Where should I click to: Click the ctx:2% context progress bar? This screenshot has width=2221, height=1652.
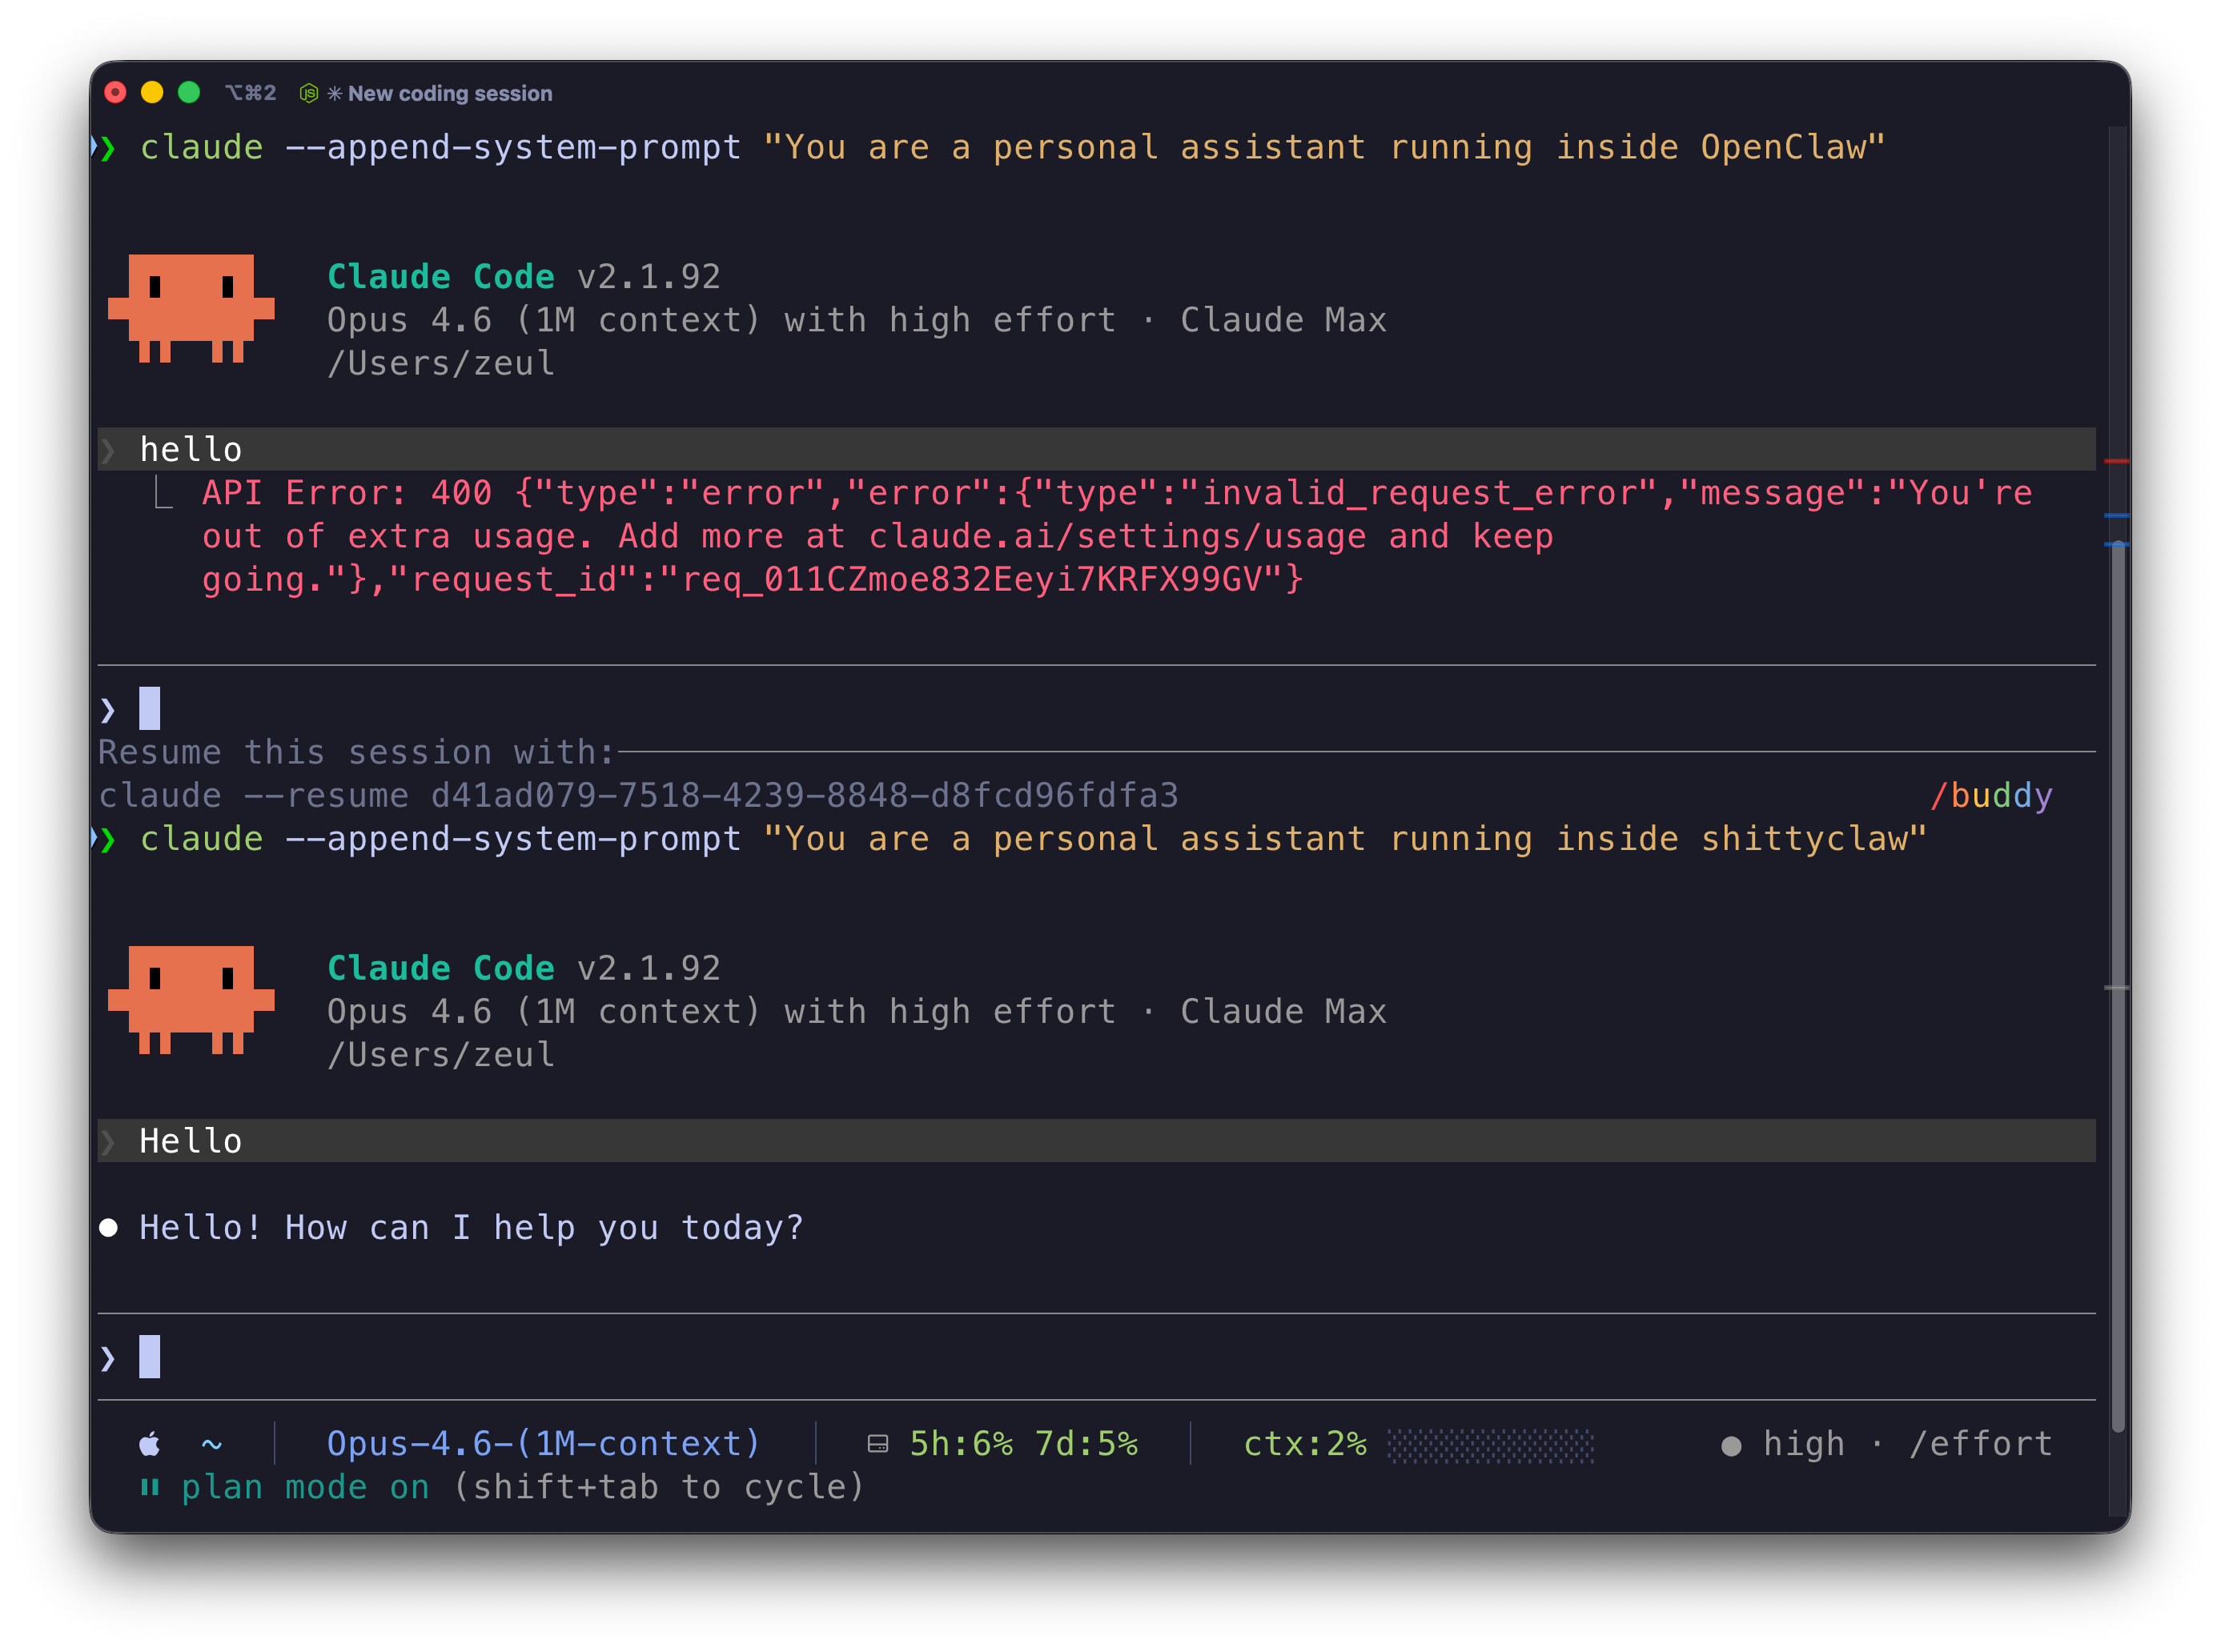coord(1490,1444)
